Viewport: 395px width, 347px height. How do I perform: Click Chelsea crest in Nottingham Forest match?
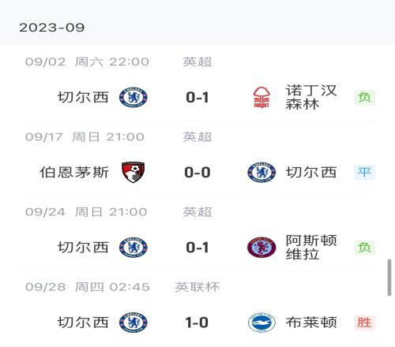coord(134,97)
